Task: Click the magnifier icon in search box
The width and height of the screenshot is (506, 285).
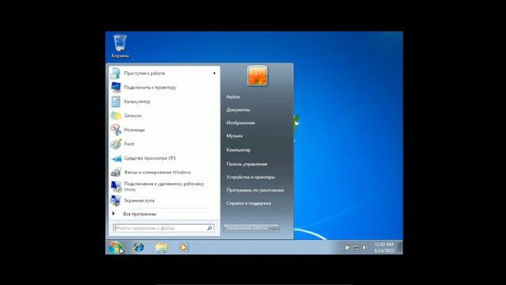Action: [210, 228]
